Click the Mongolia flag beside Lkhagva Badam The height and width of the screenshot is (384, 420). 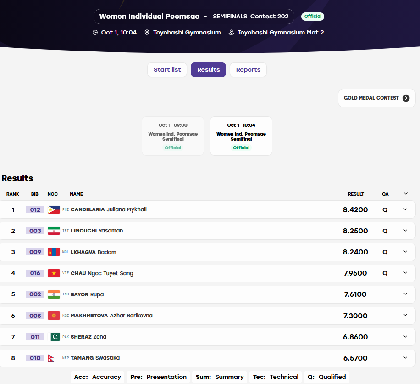tap(54, 252)
